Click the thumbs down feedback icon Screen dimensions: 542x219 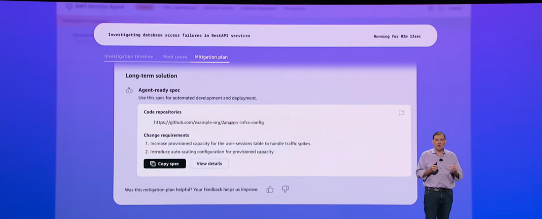285,189
